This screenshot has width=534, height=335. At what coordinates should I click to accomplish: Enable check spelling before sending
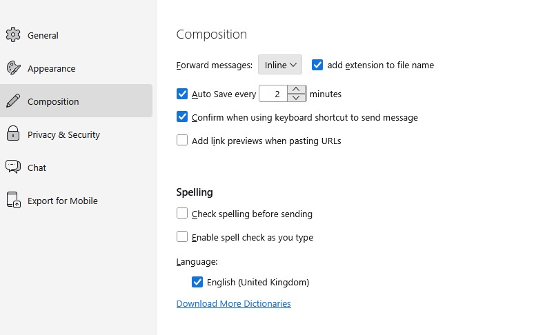[182, 214]
